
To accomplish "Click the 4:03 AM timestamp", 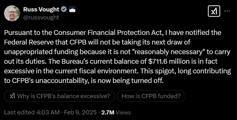I will point(48,112).
